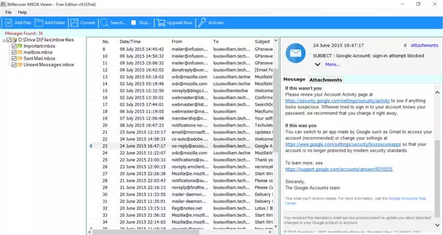
Task: Switch to the Attachments tab
Action: (x=325, y=80)
